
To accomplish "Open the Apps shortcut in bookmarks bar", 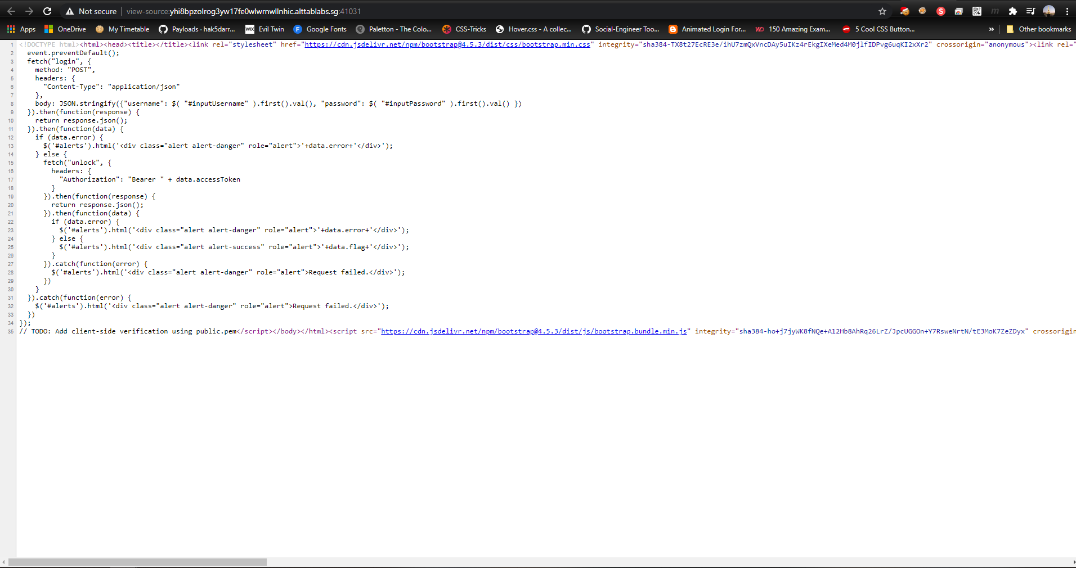I will pos(21,29).
